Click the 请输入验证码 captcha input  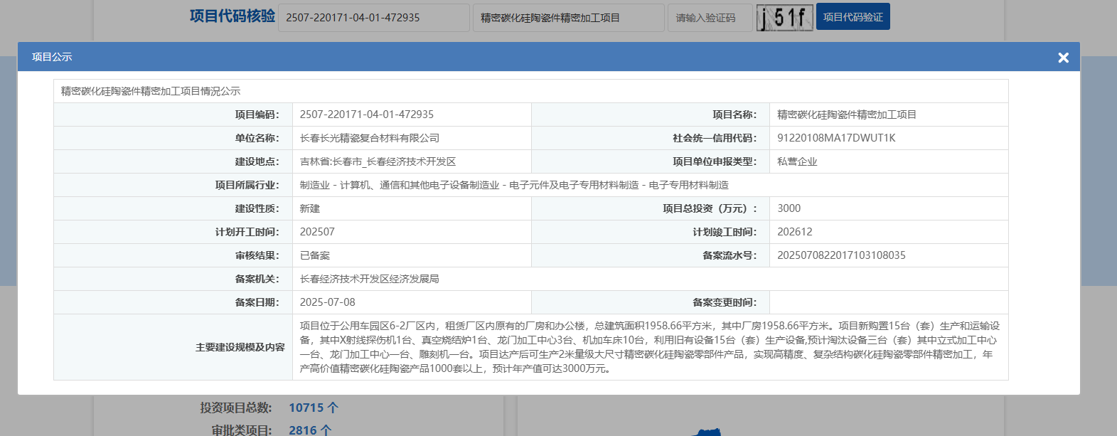coord(710,18)
